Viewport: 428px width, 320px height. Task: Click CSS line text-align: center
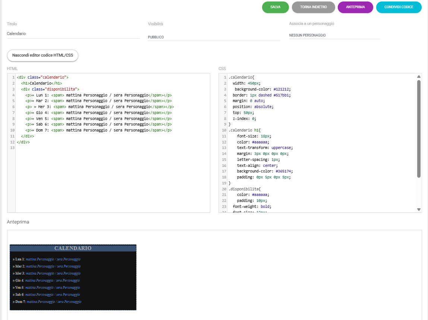(257, 166)
